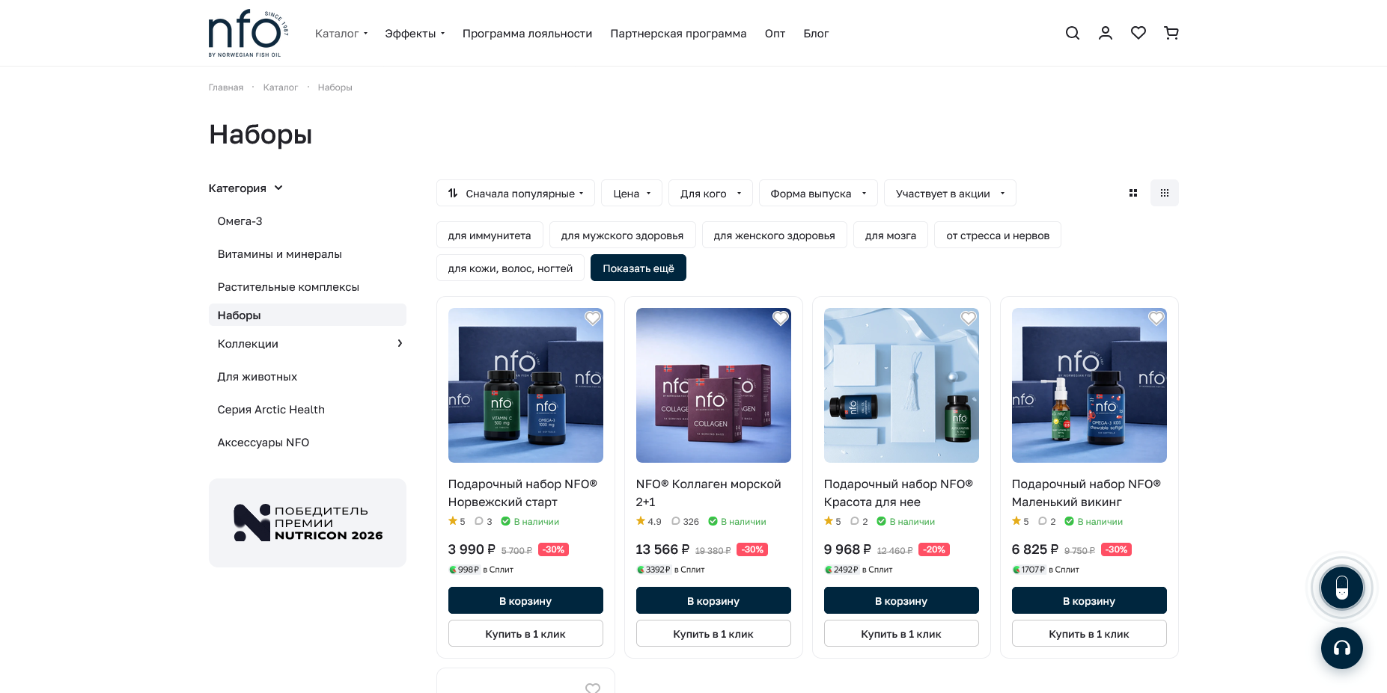
Task: Select the Омега-3 category
Action: coord(240,221)
